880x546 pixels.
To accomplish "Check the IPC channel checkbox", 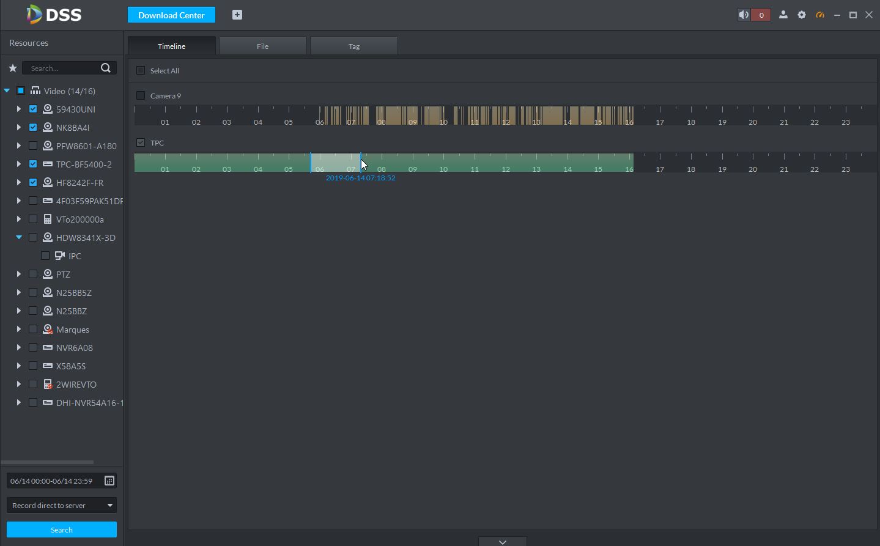I will click(x=45, y=256).
